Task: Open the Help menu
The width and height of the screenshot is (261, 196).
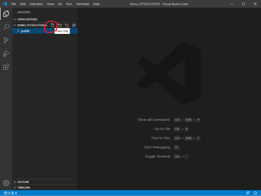Action: pyautogui.click(x=96, y=4)
